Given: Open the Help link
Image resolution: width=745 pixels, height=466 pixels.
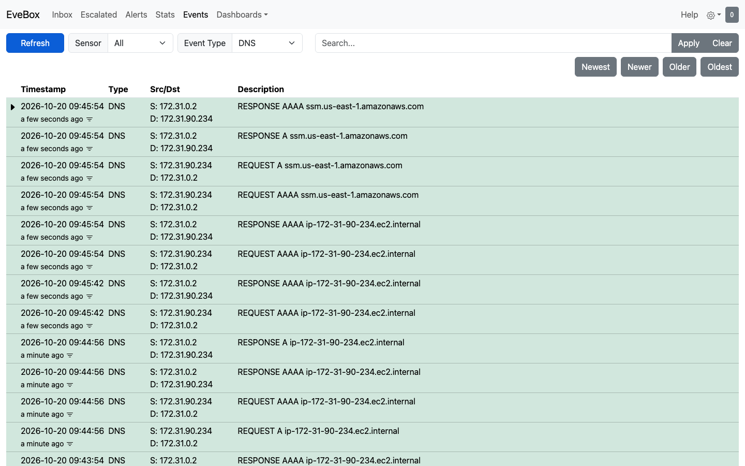Looking at the screenshot, I should [689, 14].
